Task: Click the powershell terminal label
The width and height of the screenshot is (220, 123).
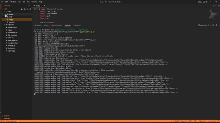Action: (x=202, y=25)
